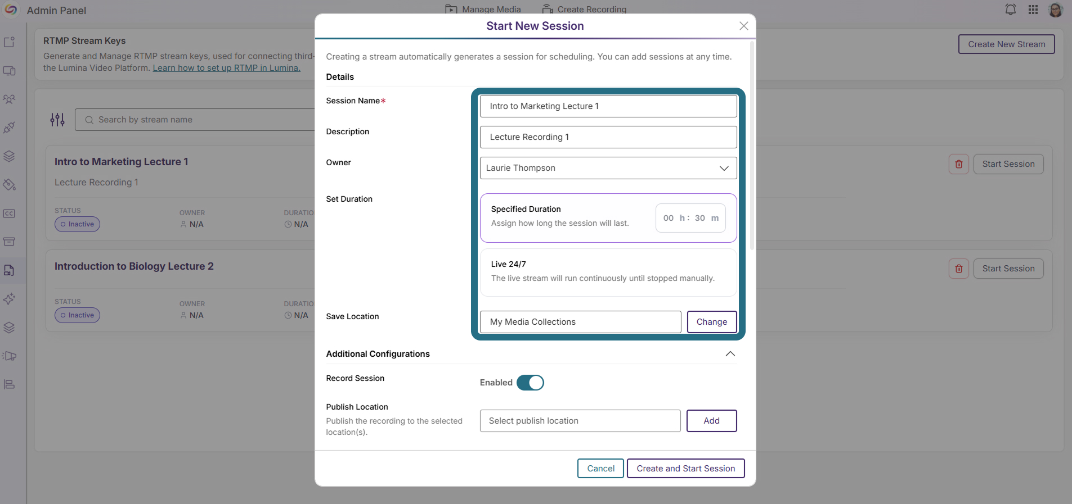Click the Create Recording tab
The width and height of the screenshot is (1072, 504).
tap(585, 10)
